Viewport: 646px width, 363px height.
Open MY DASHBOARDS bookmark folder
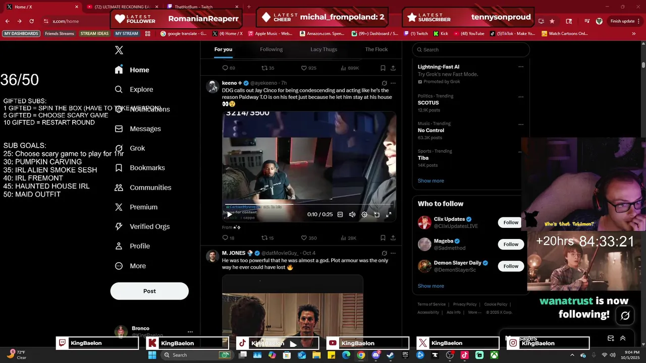point(21,34)
